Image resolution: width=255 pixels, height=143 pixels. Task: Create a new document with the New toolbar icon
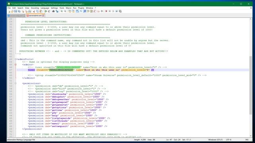[9, 12]
